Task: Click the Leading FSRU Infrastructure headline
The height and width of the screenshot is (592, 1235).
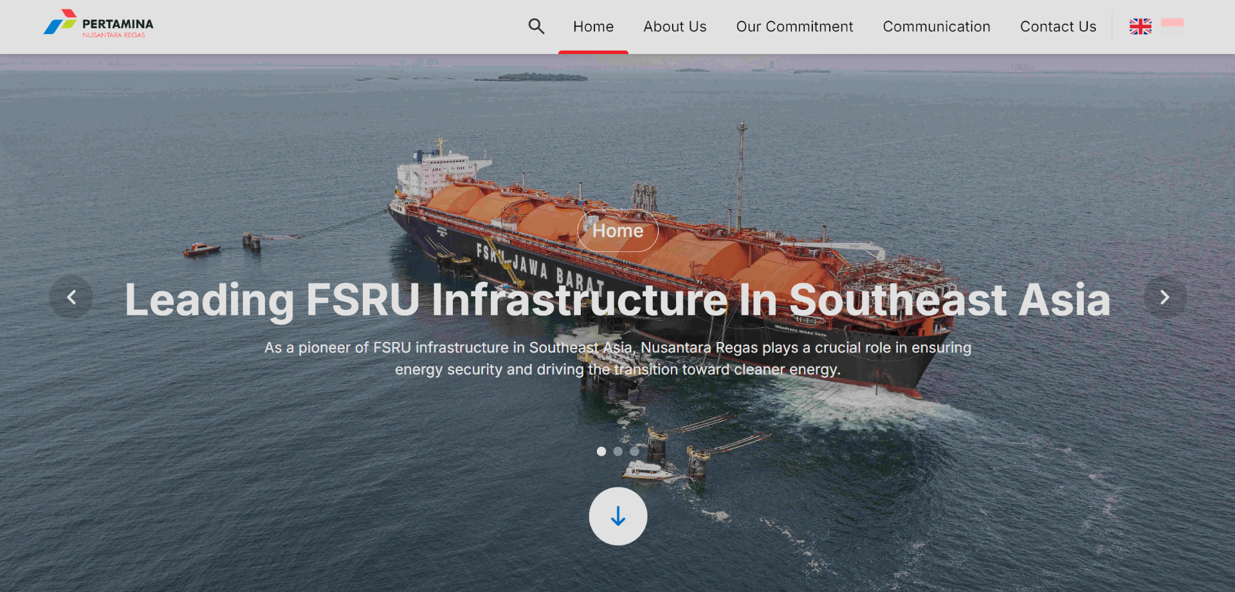Action: click(x=617, y=300)
